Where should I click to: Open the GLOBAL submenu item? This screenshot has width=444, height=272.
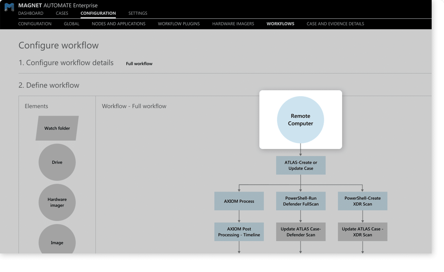coord(72,24)
